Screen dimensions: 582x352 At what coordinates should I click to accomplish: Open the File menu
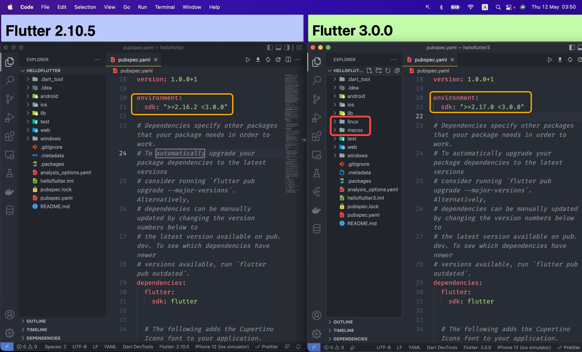(x=45, y=7)
